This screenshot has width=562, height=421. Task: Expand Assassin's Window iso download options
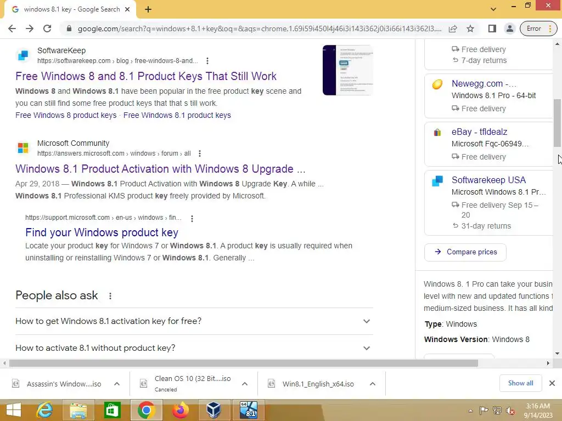tap(117, 384)
